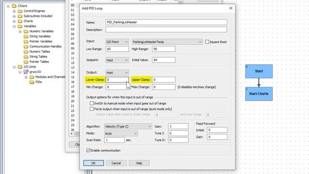Collapse the I/O Units tree node

14,67
